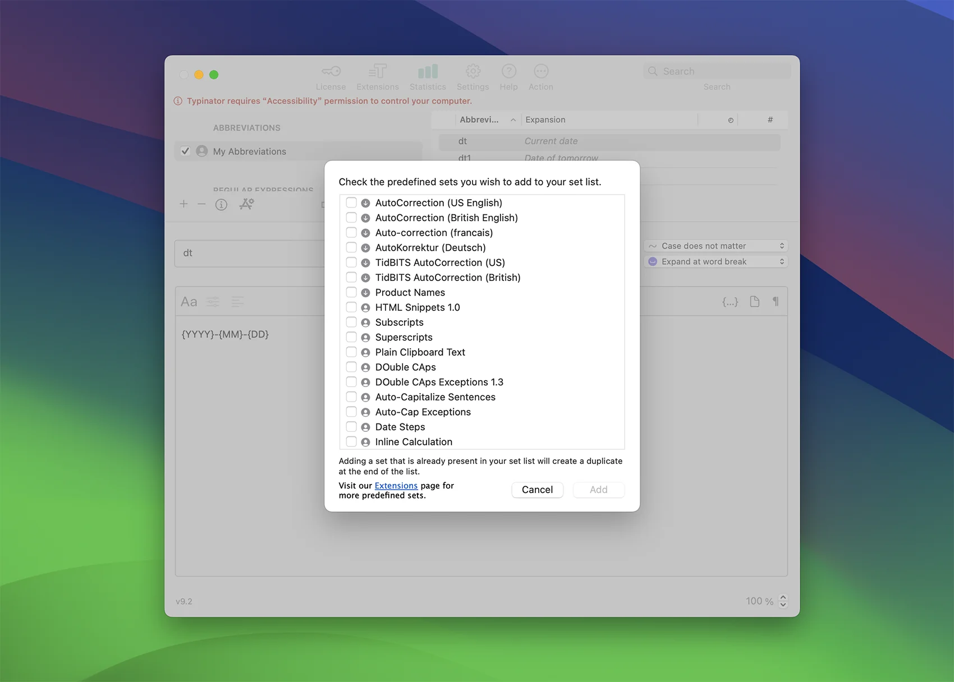The width and height of the screenshot is (954, 682).
Task: Open the Statistics bar chart icon
Action: coord(428,71)
